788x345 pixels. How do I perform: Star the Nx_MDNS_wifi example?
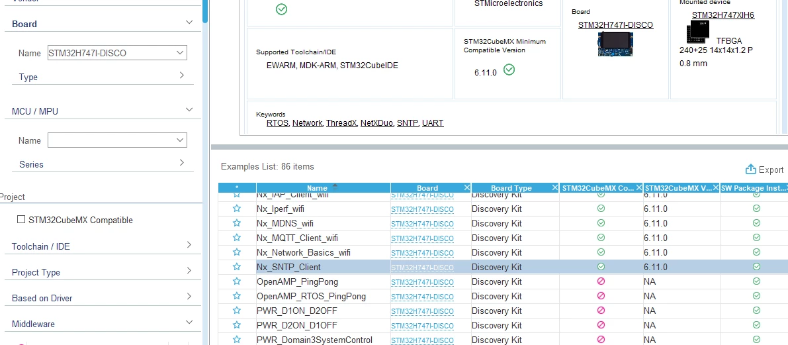(x=237, y=223)
